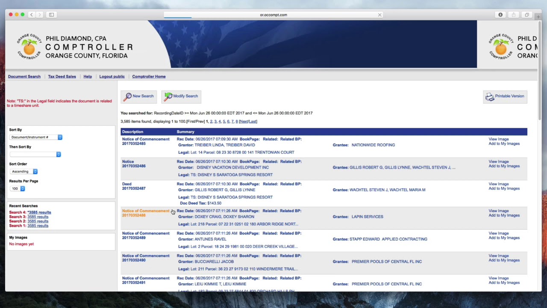547x308 pixels.
Task: Click the Next page link
Action: pos(244,121)
